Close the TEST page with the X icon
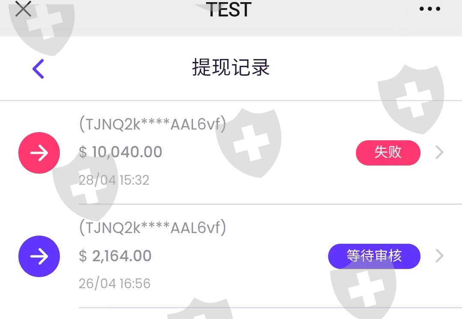The height and width of the screenshot is (319, 462). [23, 9]
